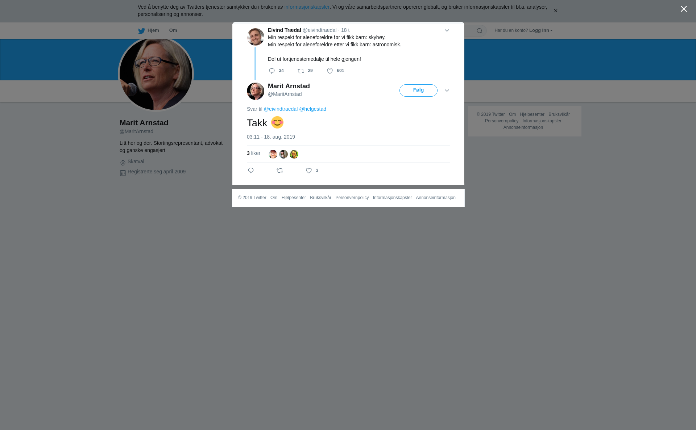Expand the Logg inn dropdown
Viewport: 696px width, 430px height.
click(541, 30)
